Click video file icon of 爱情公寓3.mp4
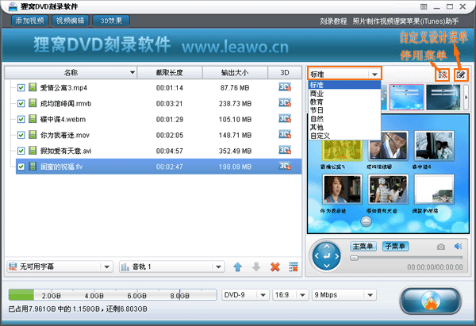 33,87
